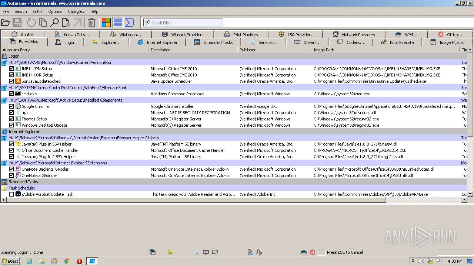The image size is (474, 266).
Task: Select the HKLM Browser Helper Objects registry row
Action: coord(234,138)
